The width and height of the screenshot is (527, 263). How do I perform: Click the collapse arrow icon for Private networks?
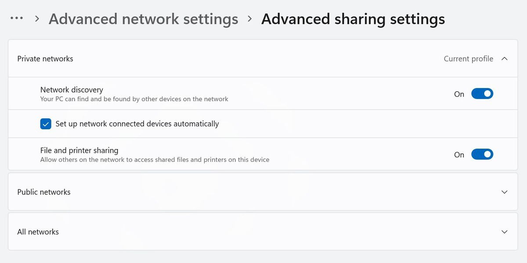504,58
